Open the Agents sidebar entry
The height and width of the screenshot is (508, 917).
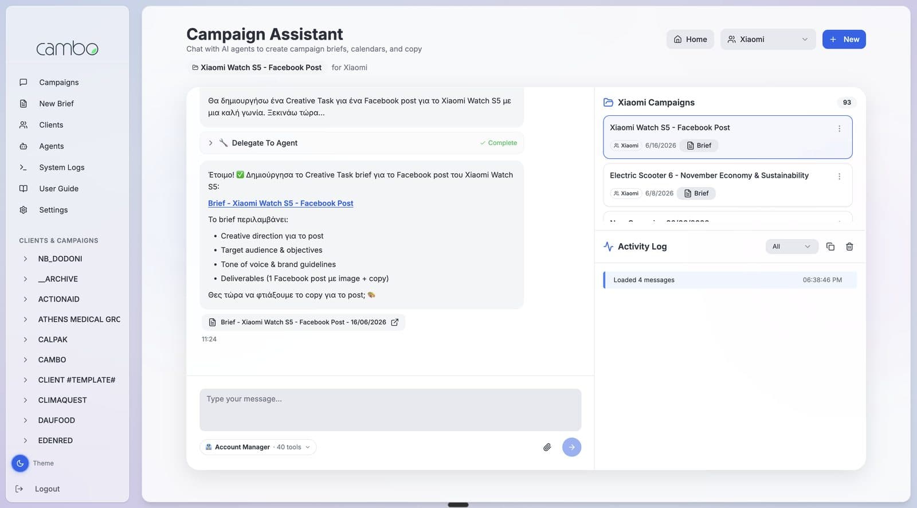click(51, 146)
